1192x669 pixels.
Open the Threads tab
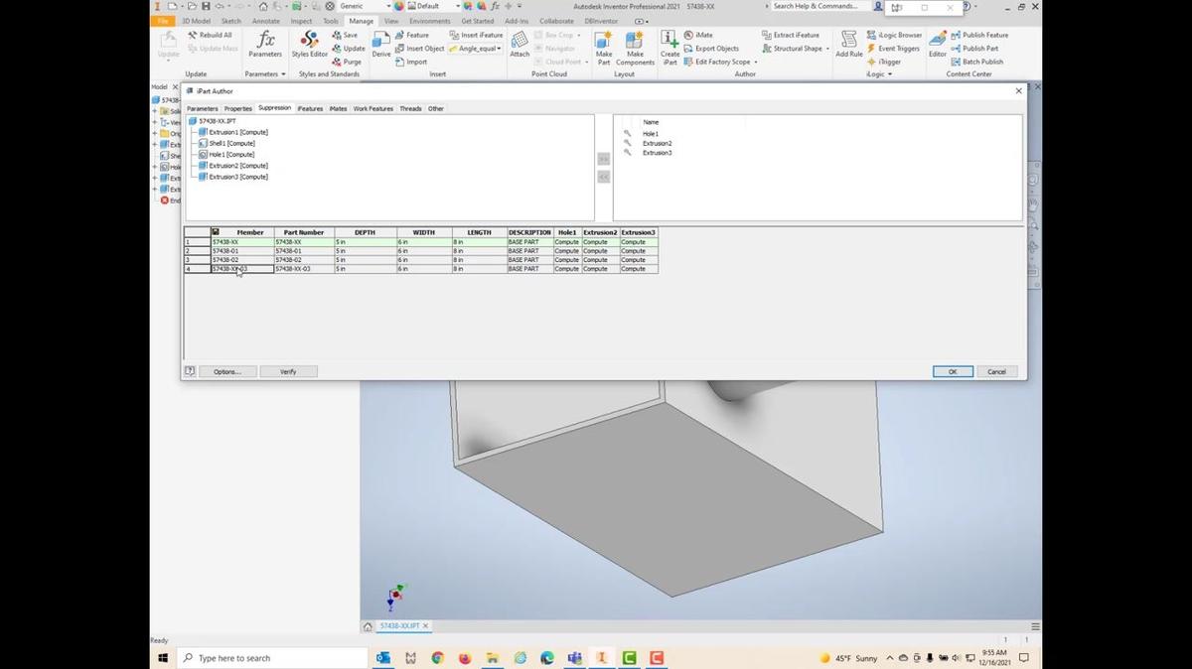(411, 108)
